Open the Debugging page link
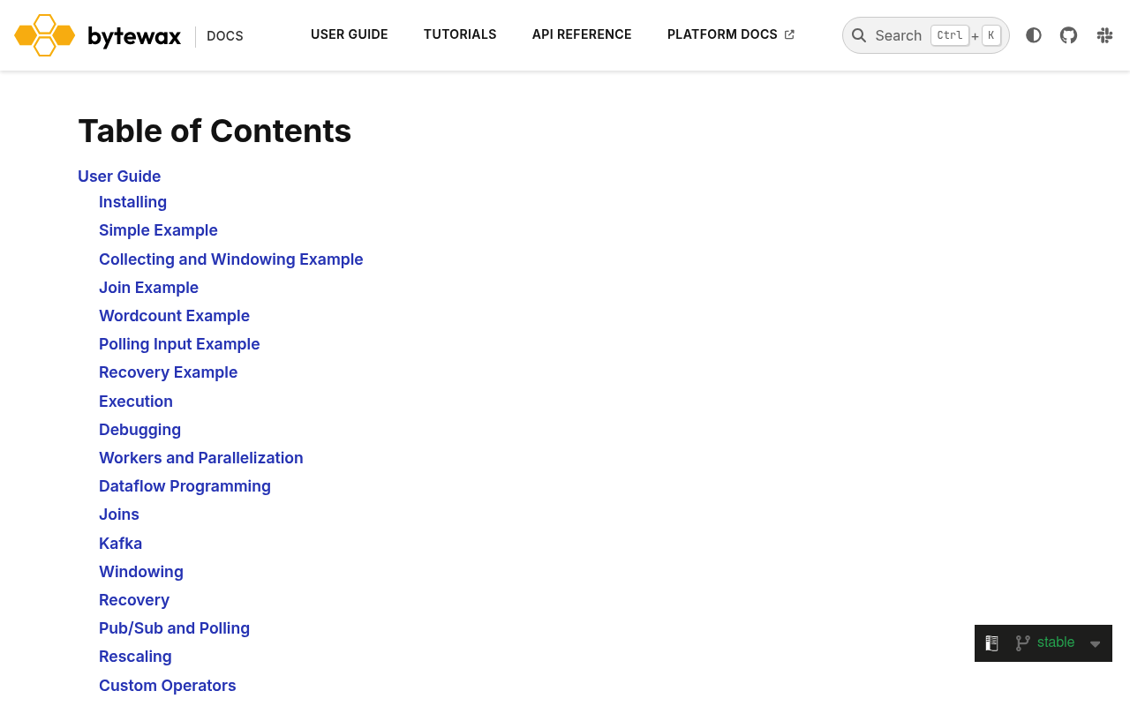 coord(139,430)
